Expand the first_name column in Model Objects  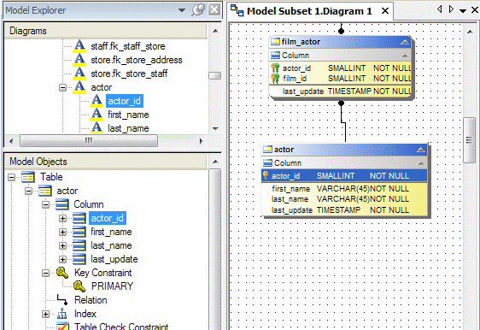click(x=62, y=232)
